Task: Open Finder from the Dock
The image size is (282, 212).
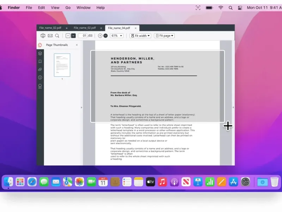Action: pyautogui.click(x=8, y=182)
